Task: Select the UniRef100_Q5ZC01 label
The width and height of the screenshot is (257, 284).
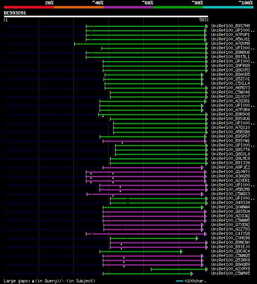Action: tap(230, 79)
